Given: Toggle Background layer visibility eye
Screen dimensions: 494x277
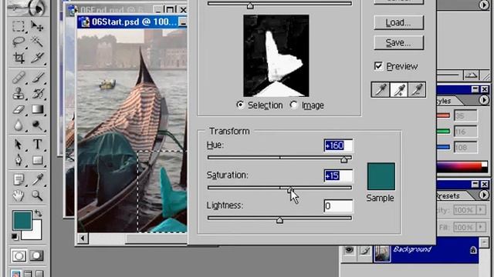Looking at the screenshot, I should [x=349, y=250].
